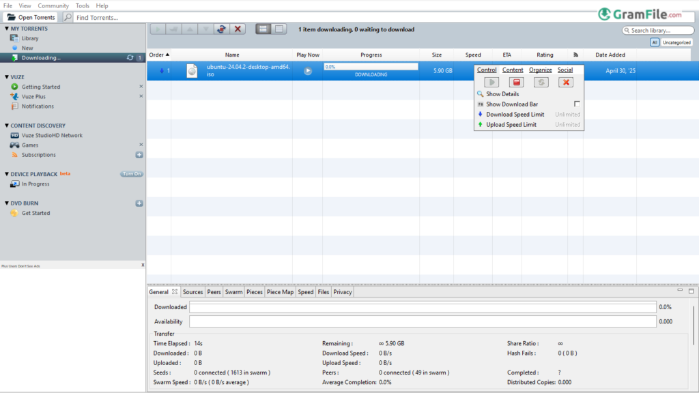Click Show Details with magnifier icon
The height and width of the screenshot is (393, 699).
pos(502,94)
